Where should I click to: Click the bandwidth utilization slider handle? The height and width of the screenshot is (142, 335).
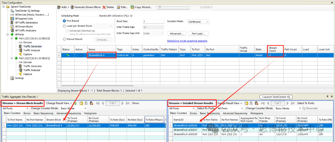160,7
